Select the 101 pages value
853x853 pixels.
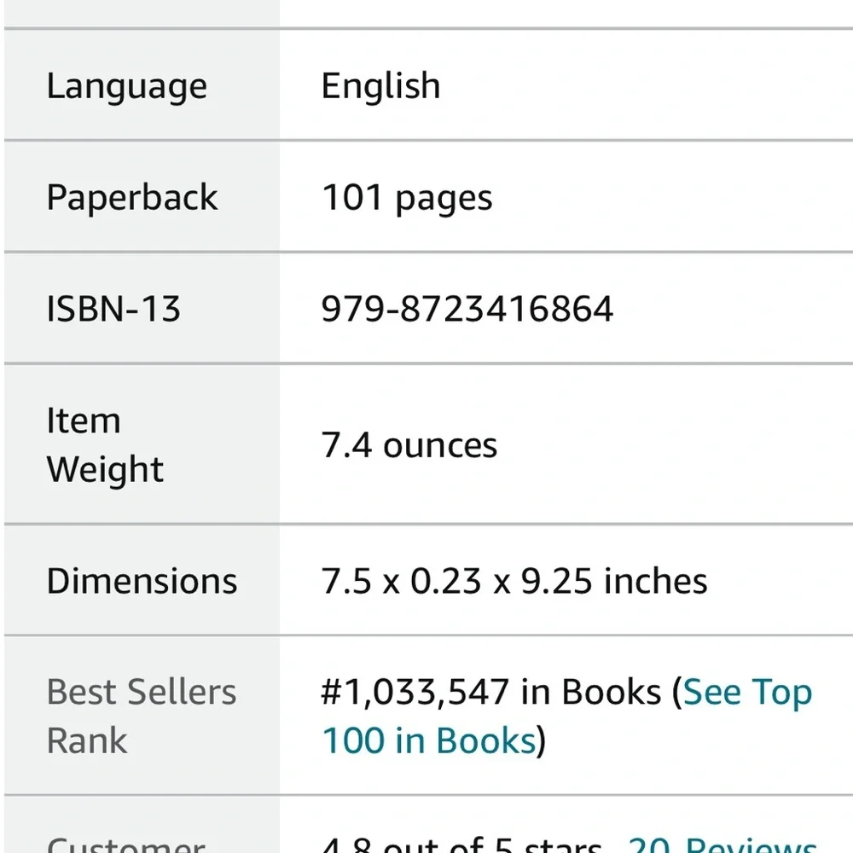pos(407,198)
